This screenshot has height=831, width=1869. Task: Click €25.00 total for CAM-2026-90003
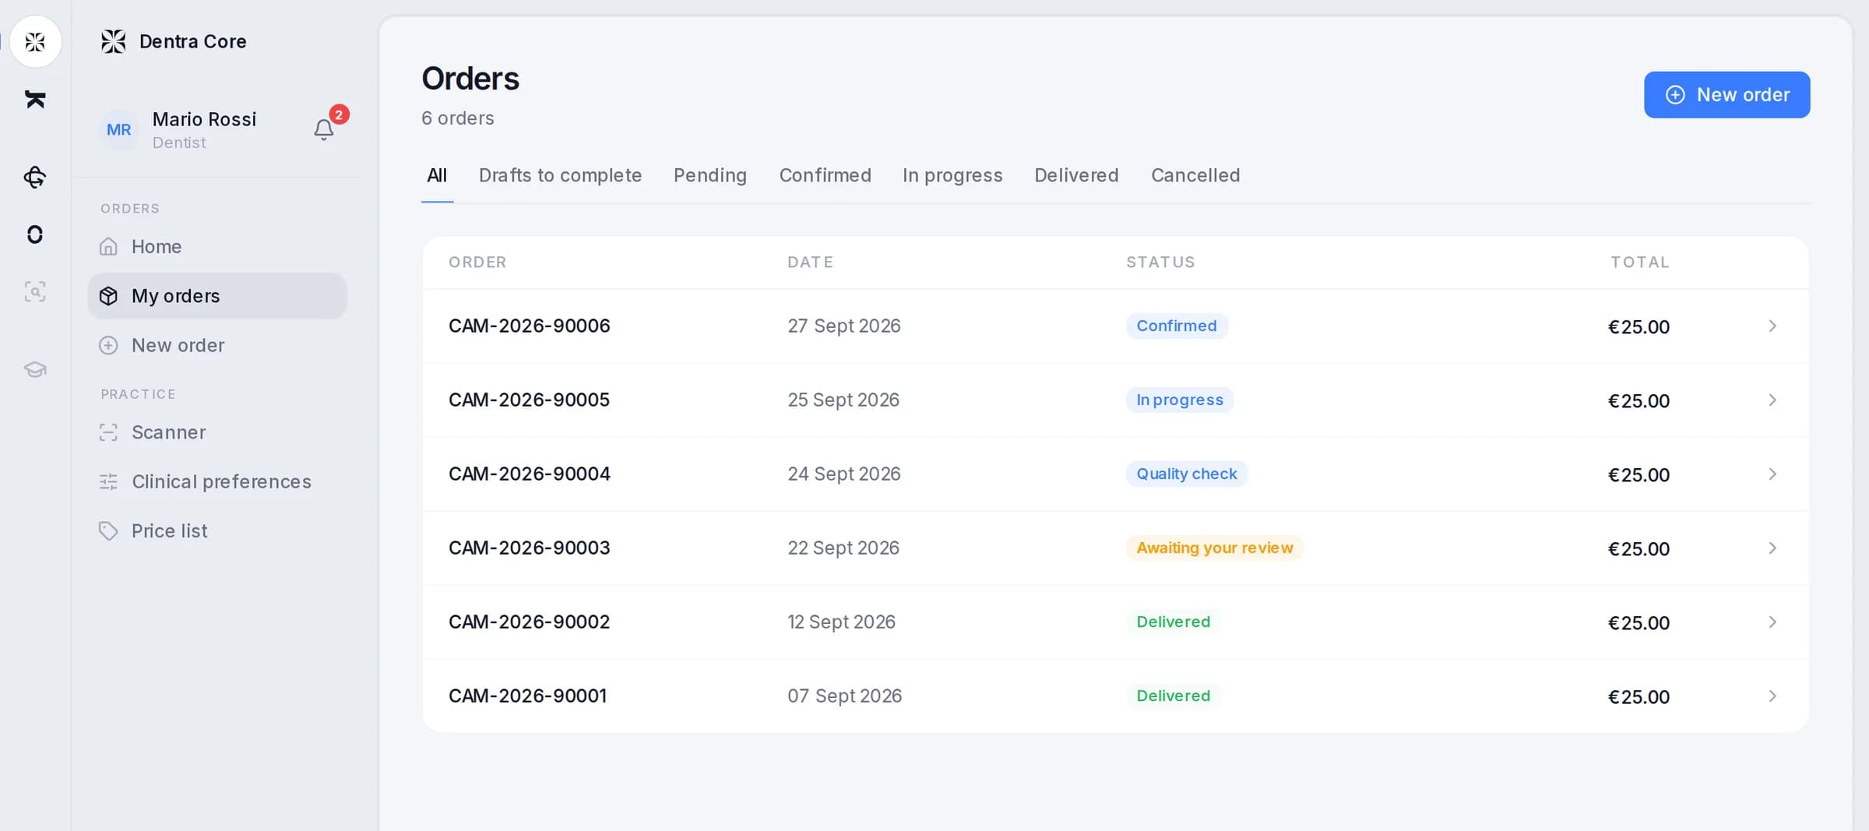(x=1638, y=549)
